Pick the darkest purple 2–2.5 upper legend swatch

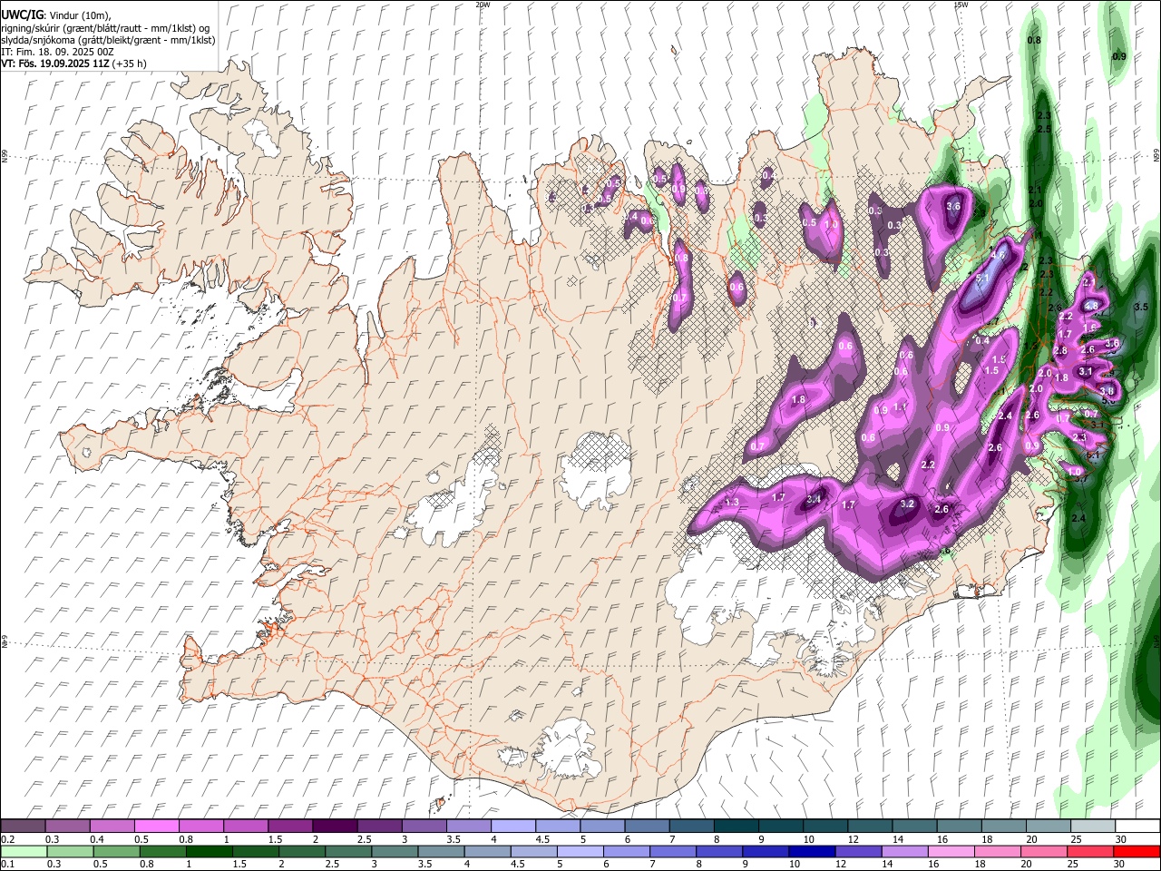click(x=335, y=826)
